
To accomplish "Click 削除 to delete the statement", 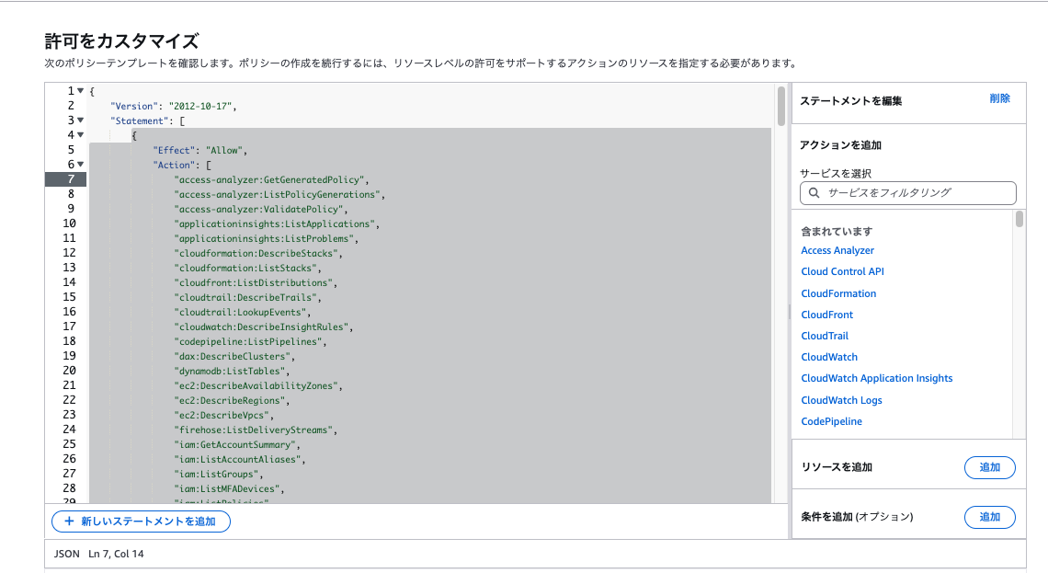I will click(999, 98).
